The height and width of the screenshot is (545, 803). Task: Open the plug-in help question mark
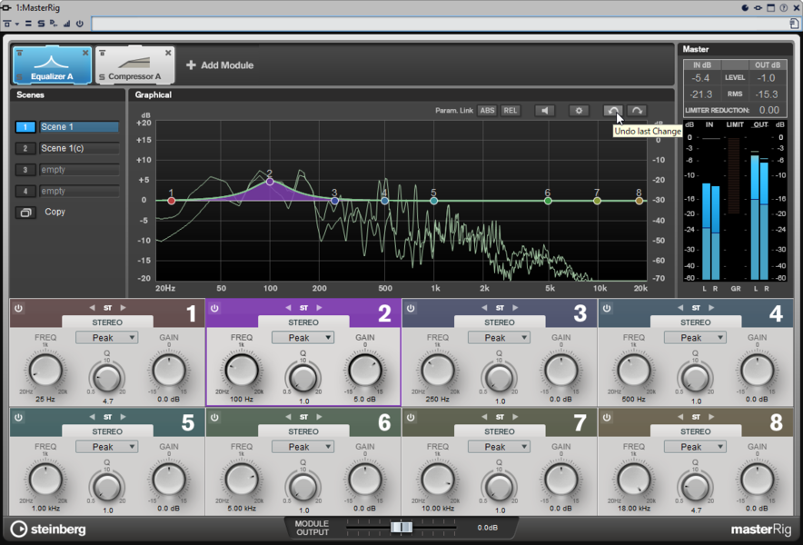[x=784, y=7]
